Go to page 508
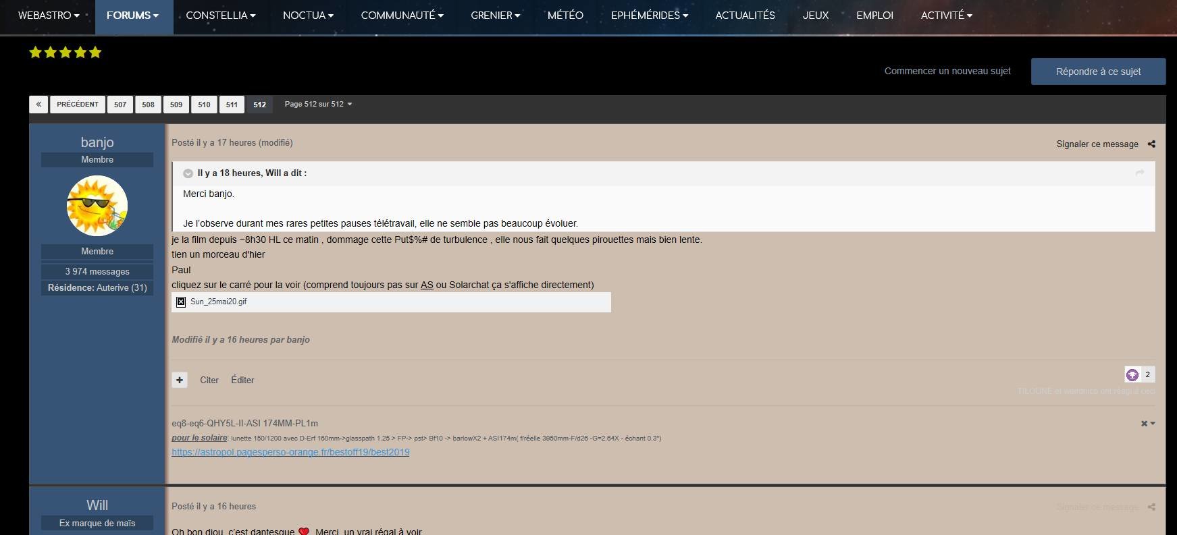 [x=149, y=105]
